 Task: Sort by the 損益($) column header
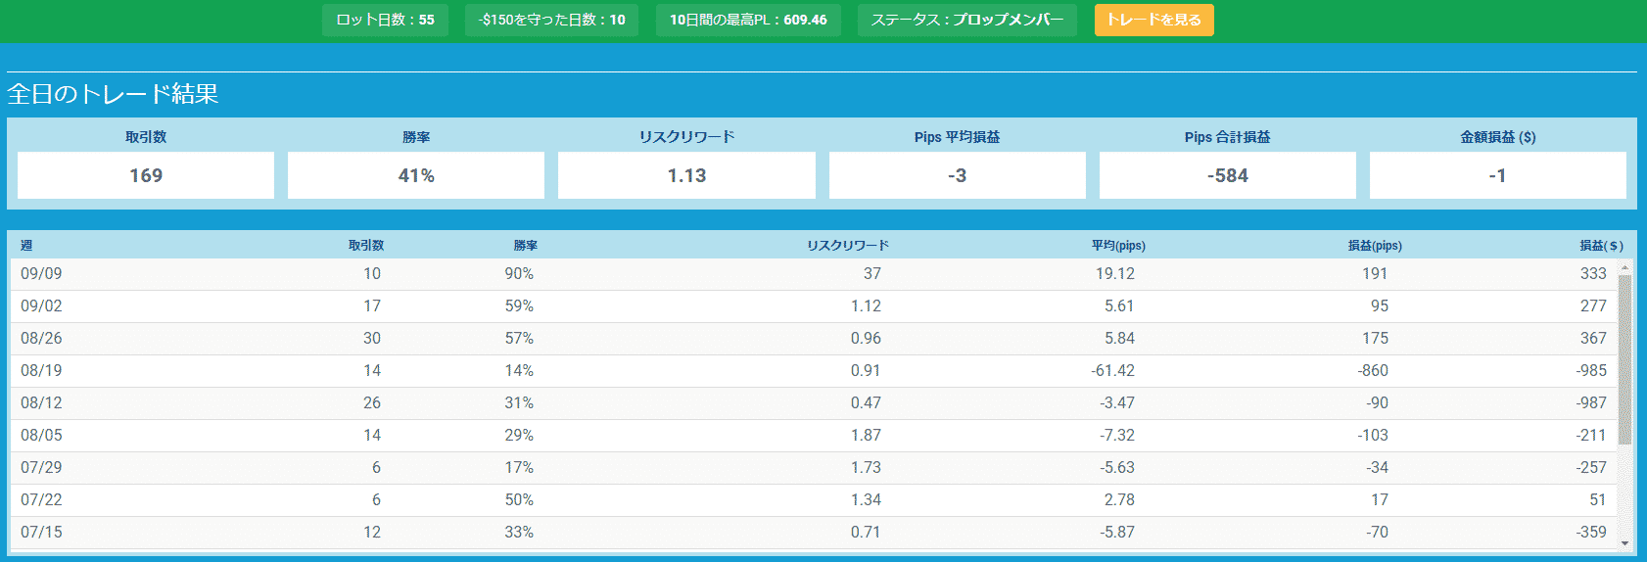click(1601, 246)
